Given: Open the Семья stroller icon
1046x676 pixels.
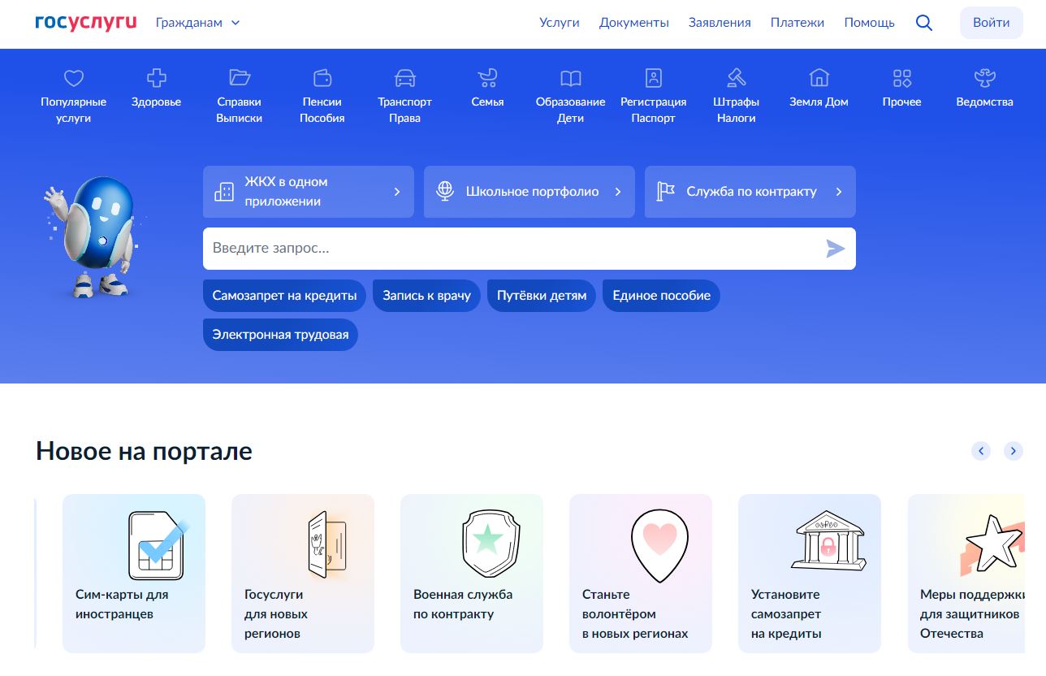Looking at the screenshot, I should tap(487, 78).
